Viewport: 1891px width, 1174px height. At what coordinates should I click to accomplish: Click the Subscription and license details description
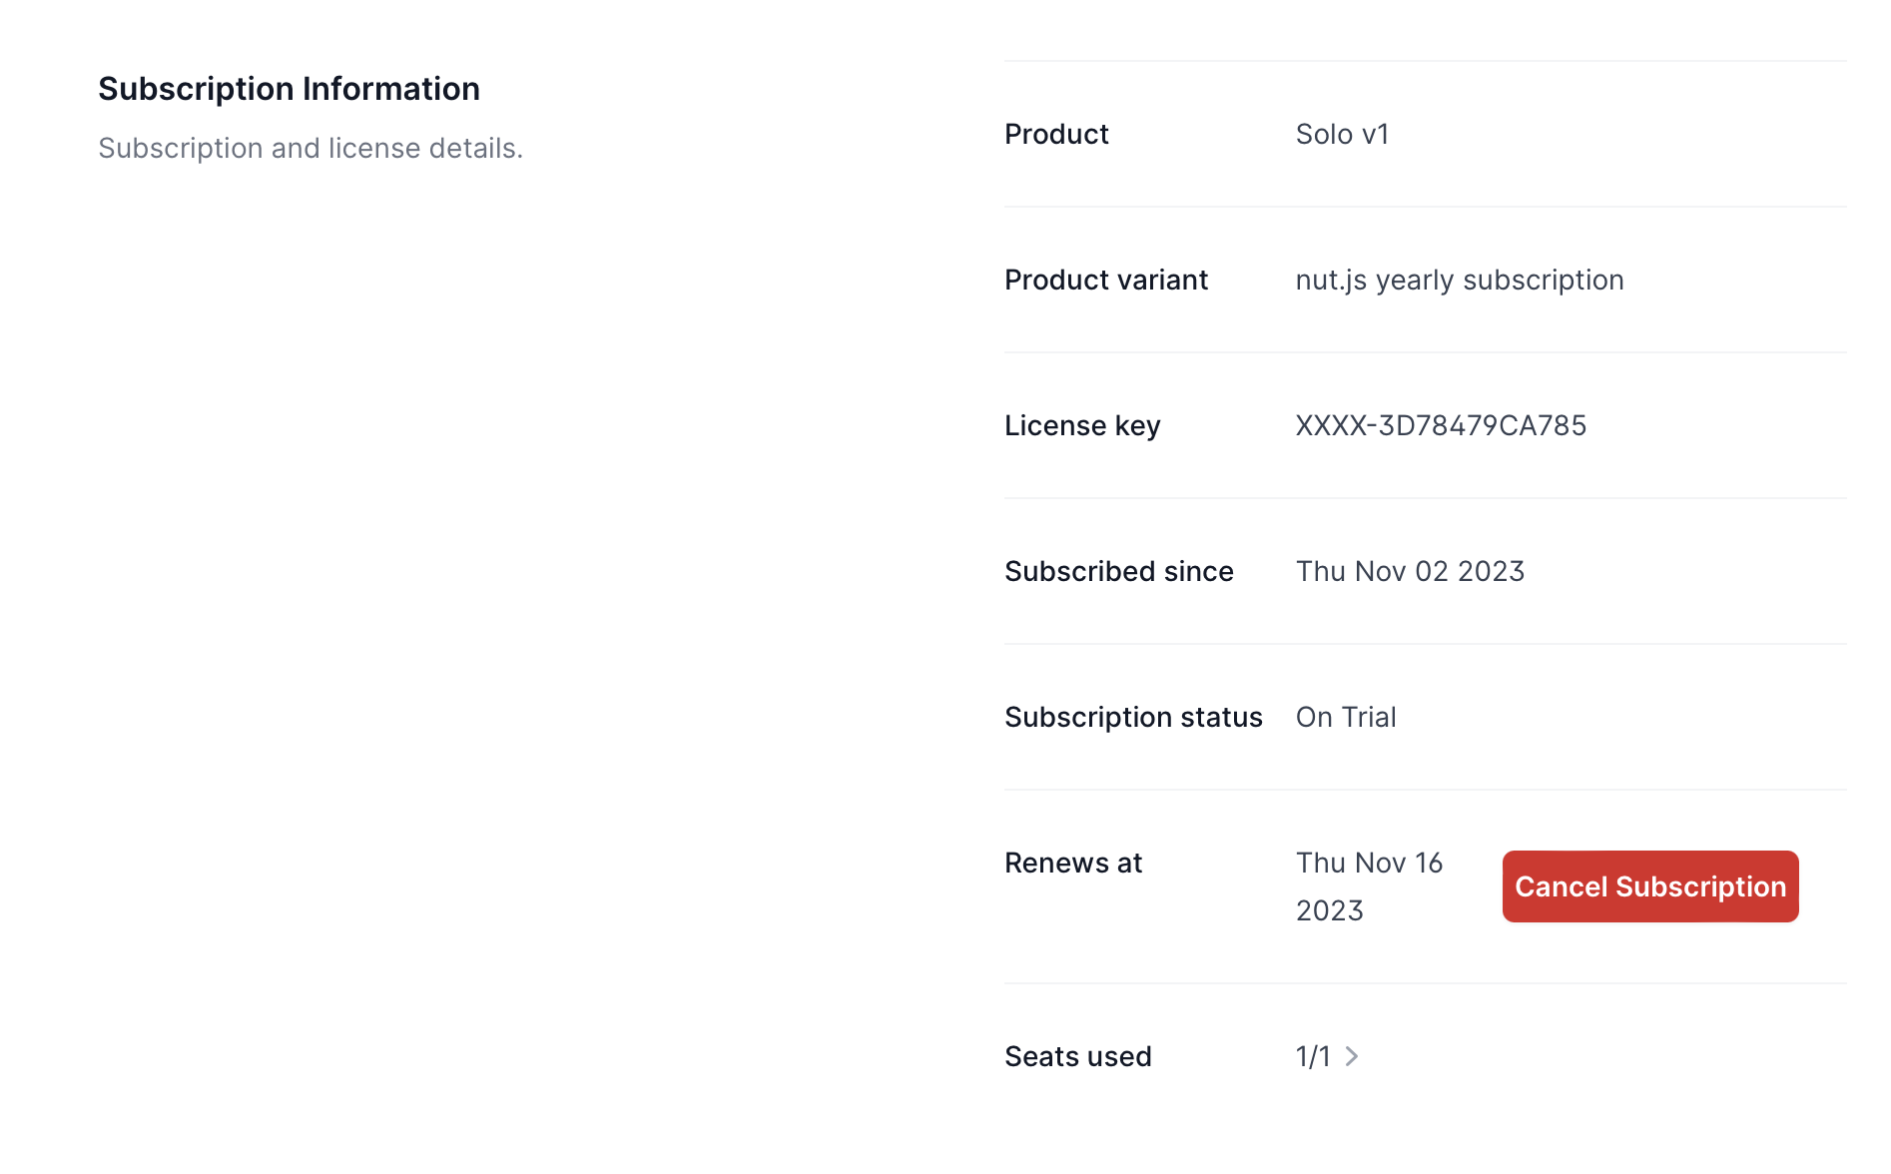[x=311, y=148]
